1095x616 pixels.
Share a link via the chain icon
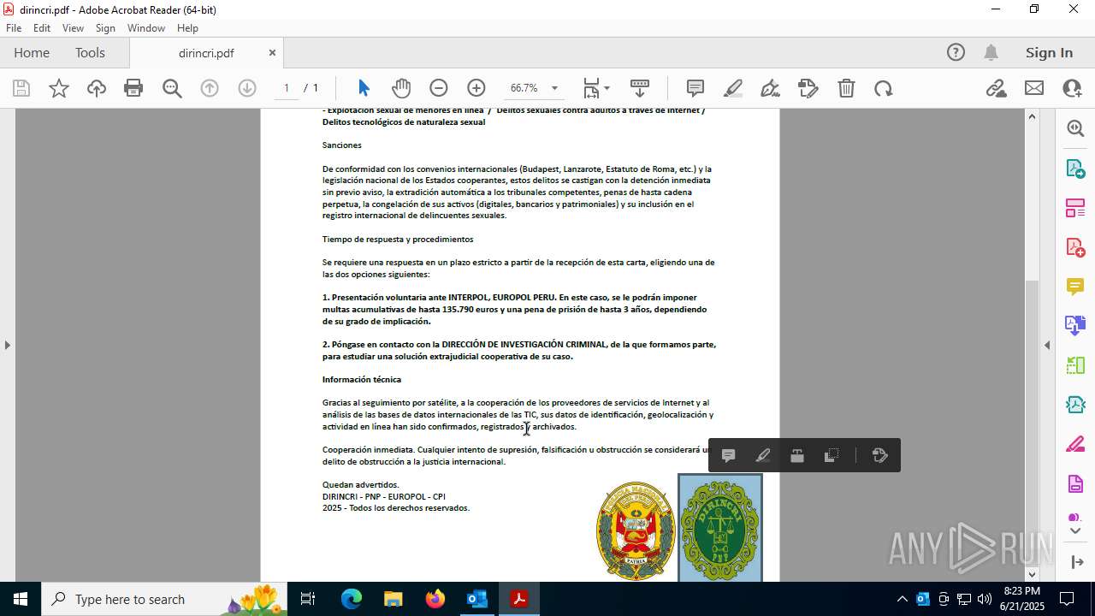coord(996,88)
